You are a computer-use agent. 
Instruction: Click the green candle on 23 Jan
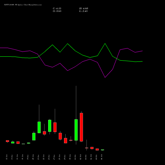pos(50,126)
